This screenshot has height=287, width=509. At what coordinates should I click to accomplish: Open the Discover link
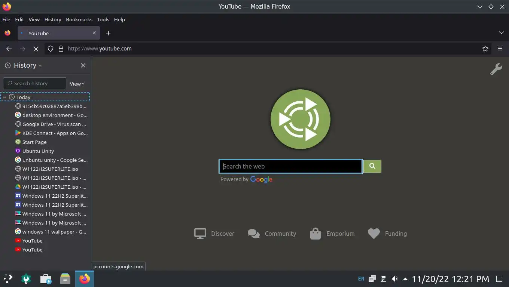pos(214,234)
